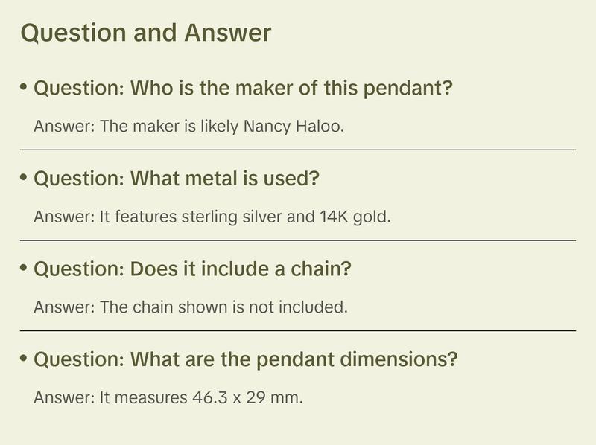
Task: Click the divider line below the maker answer
Action: pyautogui.click(x=298, y=150)
